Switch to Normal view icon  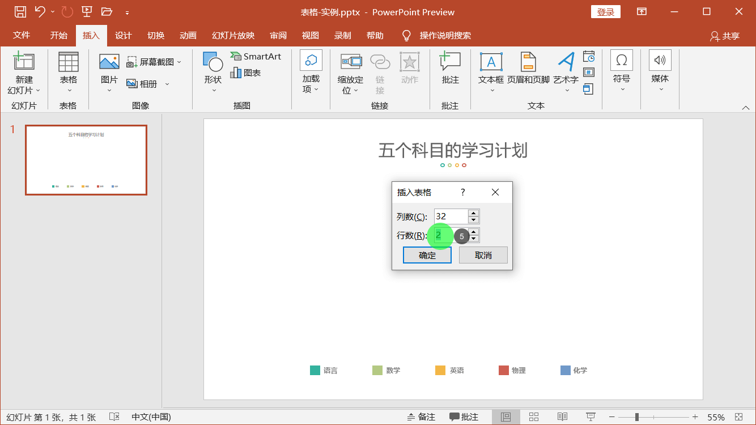[506, 417]
